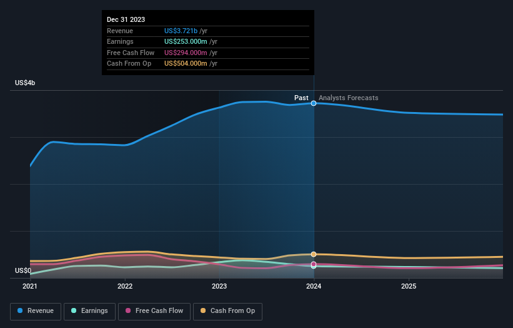Click the 2025 x-axis label
Viewport: 513px width, 328px height.
point(409,286)
